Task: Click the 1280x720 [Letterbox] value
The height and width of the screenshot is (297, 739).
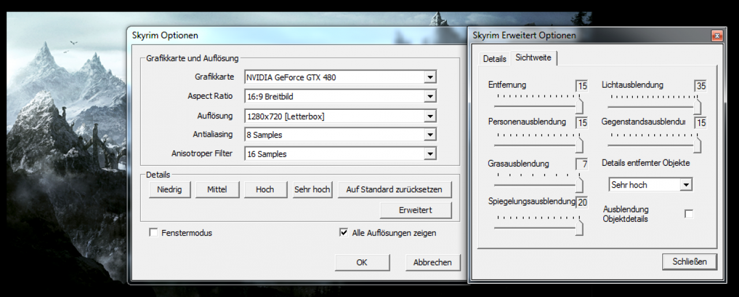Action: click(x=286, y=116)
